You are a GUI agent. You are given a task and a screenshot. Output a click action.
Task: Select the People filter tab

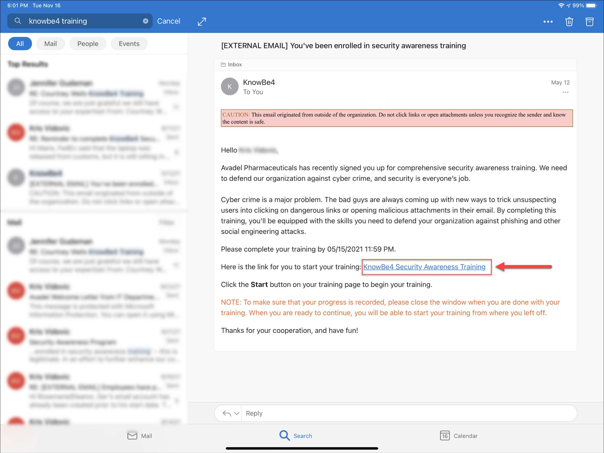pyautogui.click(x=88, y=44)
